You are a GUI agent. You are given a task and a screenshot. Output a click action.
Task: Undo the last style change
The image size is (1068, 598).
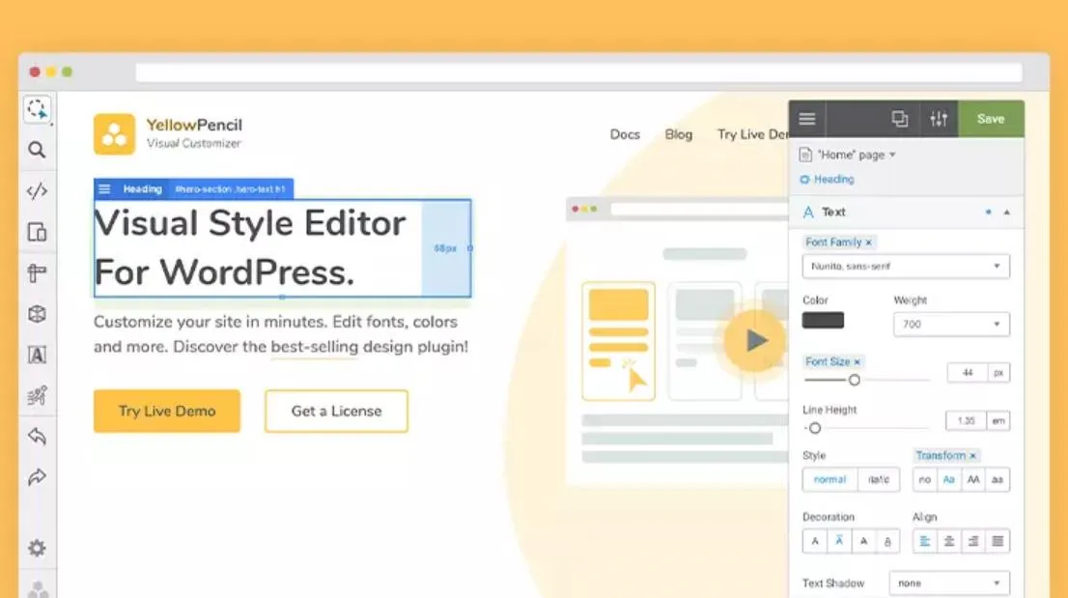pos(38,436)
